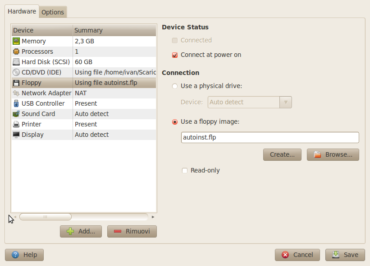Open the Hardware tab
This screenshot has height=266, width=370.
pyautogui.click(x=22, y=11)
